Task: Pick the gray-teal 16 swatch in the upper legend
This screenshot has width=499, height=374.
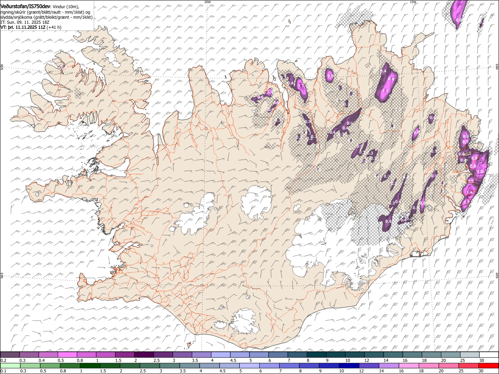Action: pos(412,355)
